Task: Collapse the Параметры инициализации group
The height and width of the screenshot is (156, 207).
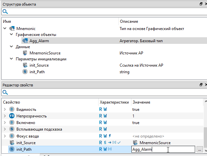Action: [x=11, y=59]
